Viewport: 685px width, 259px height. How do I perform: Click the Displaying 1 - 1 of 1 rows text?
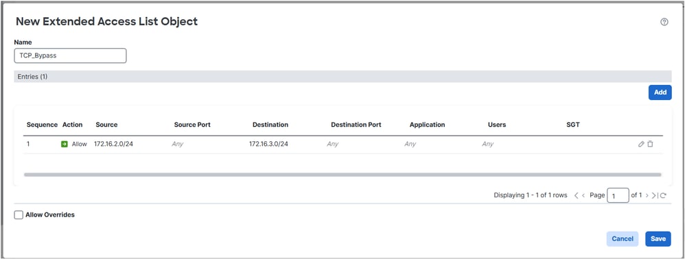coord(531,195)
